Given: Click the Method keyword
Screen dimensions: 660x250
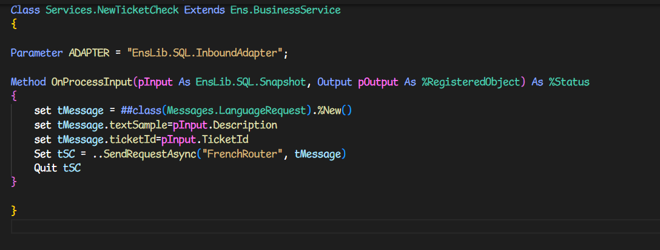Looking at the screenshot, I should tap(28, 82).
